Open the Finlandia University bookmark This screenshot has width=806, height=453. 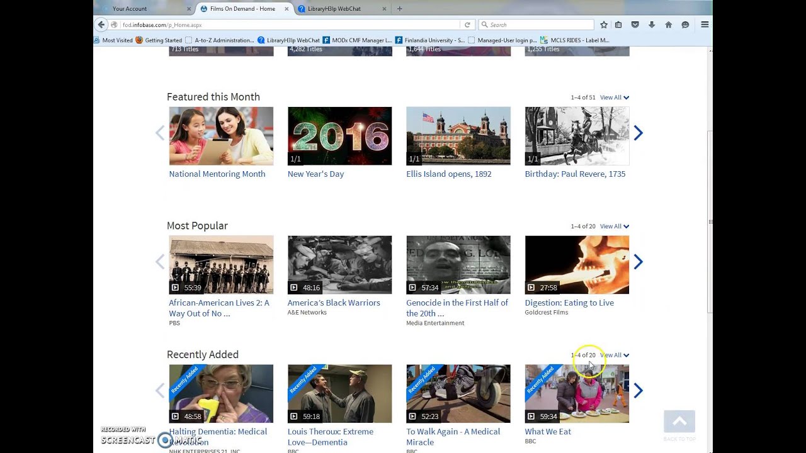pyautogui.click(x=429, y=40)
